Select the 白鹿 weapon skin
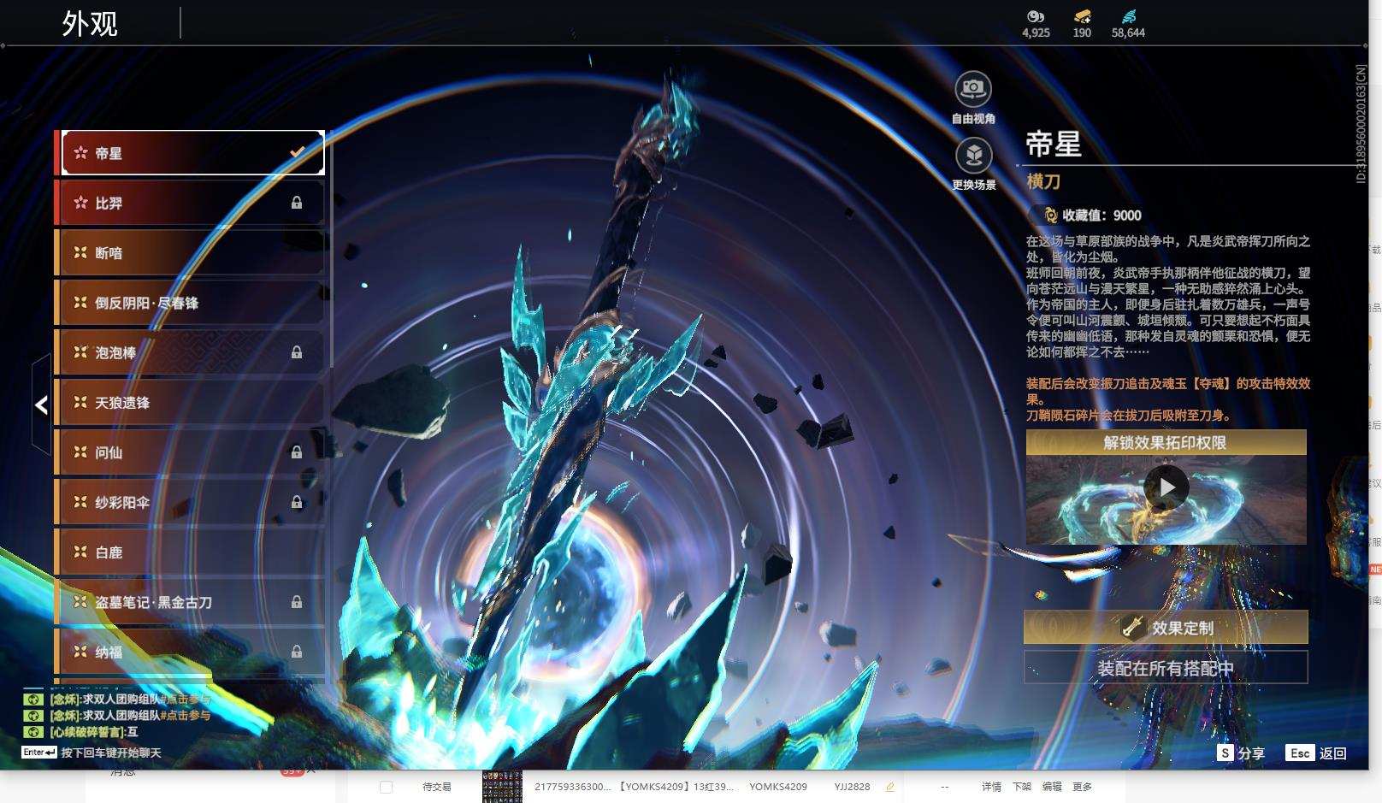Viewport: 1382px width, 803px height. 190,552
